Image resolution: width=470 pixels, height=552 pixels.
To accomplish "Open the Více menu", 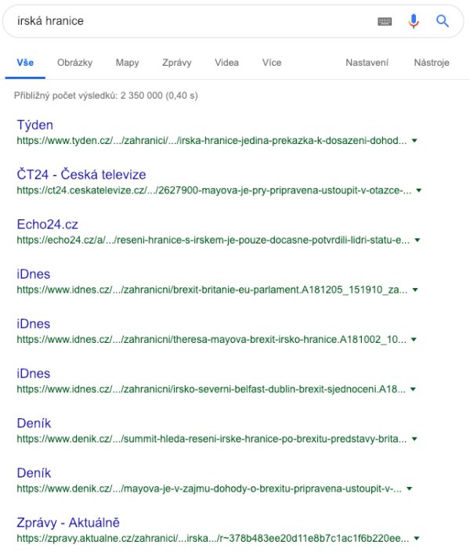I will pyautogui.click(x=272, y=63).
